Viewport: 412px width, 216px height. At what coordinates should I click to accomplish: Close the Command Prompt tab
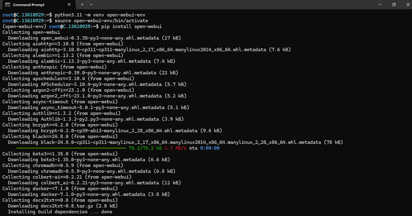[x=69, y=5]
